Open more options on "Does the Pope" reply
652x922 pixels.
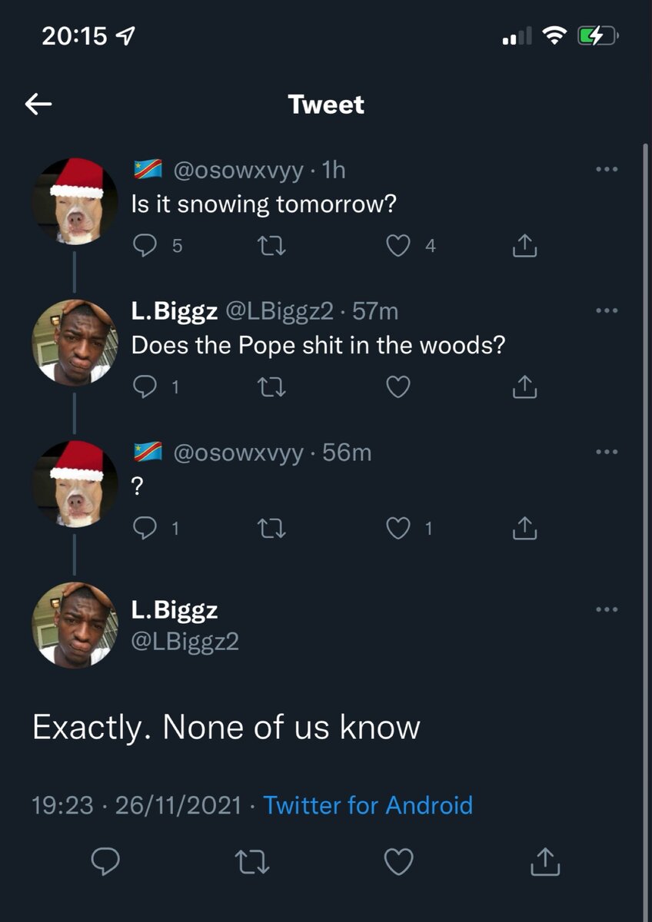tap(607, 311)
